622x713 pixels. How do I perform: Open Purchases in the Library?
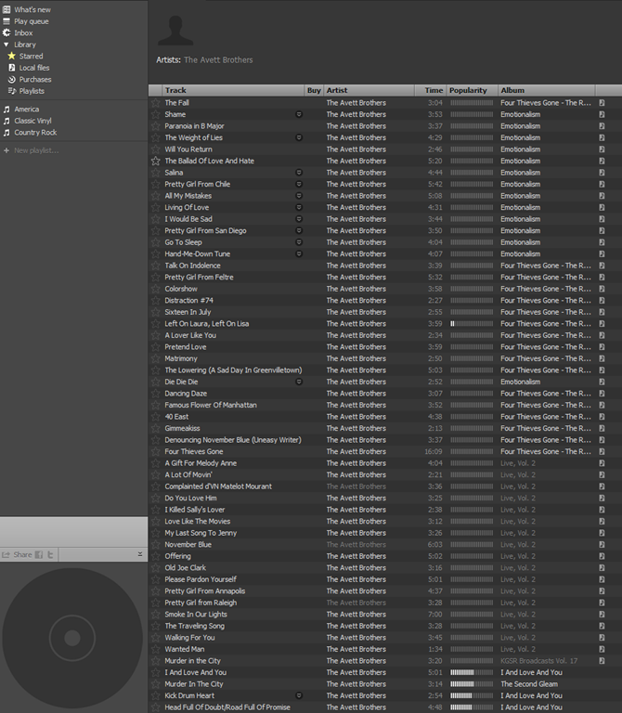35,80
